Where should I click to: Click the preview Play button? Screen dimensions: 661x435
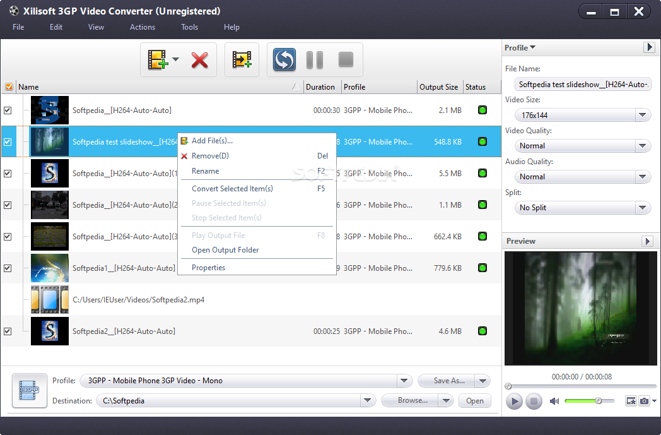(514, 402)
